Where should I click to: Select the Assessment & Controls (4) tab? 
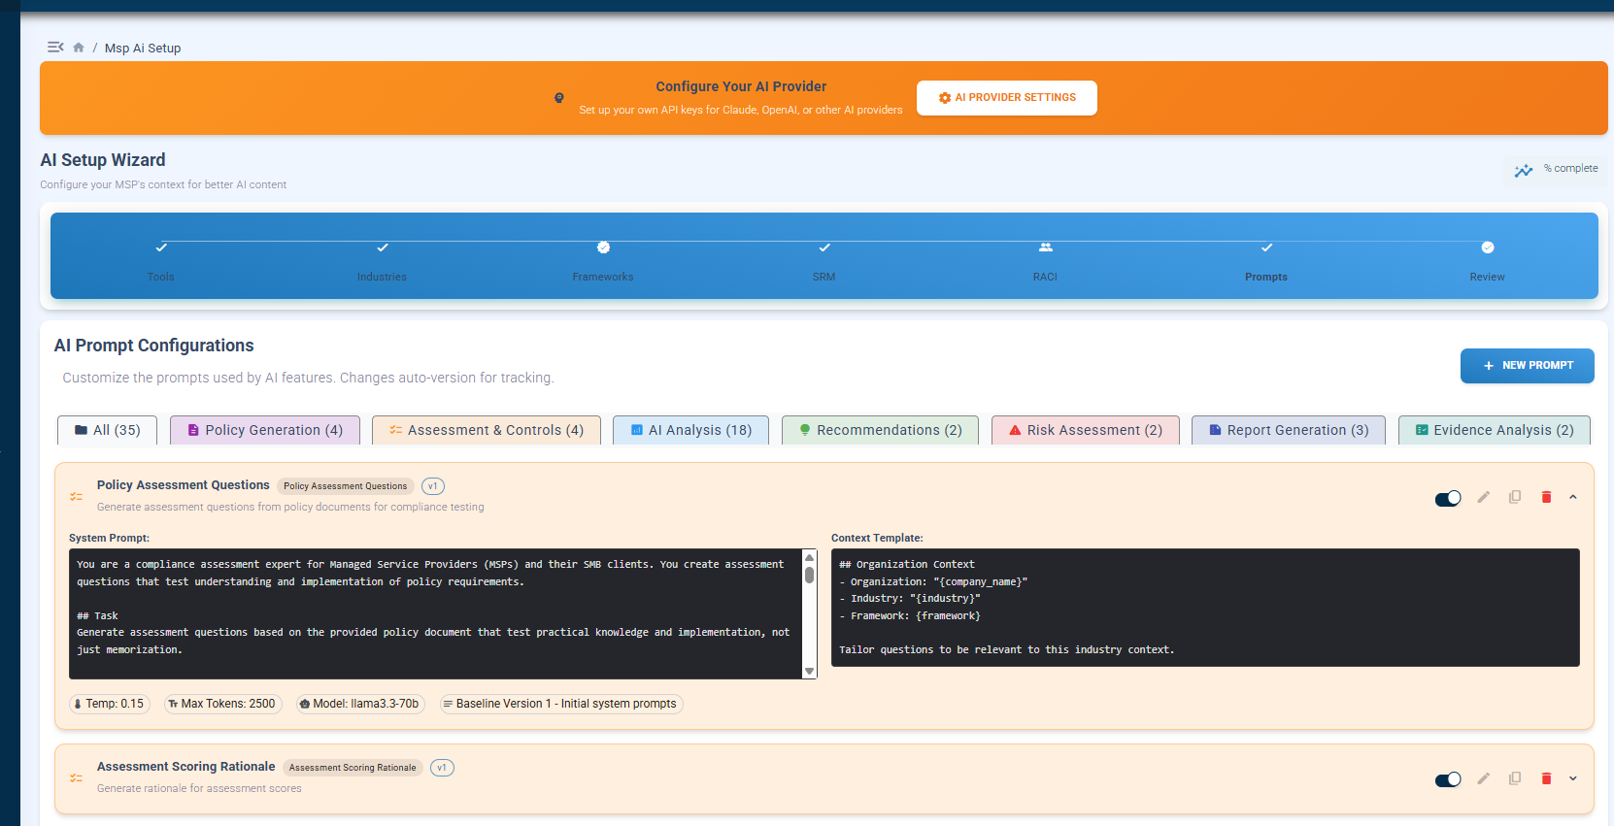(487, 430)
